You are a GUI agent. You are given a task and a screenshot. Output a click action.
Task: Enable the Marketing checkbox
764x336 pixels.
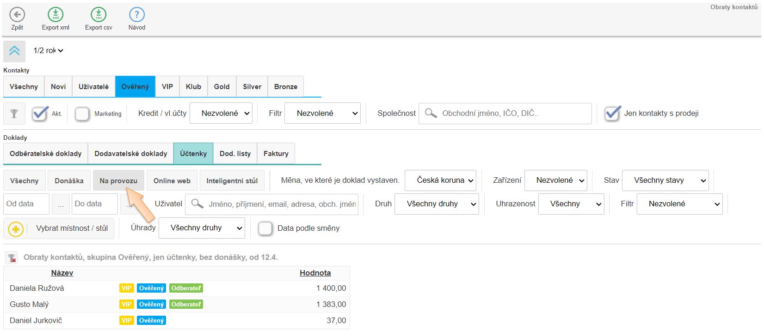point(82,114)
